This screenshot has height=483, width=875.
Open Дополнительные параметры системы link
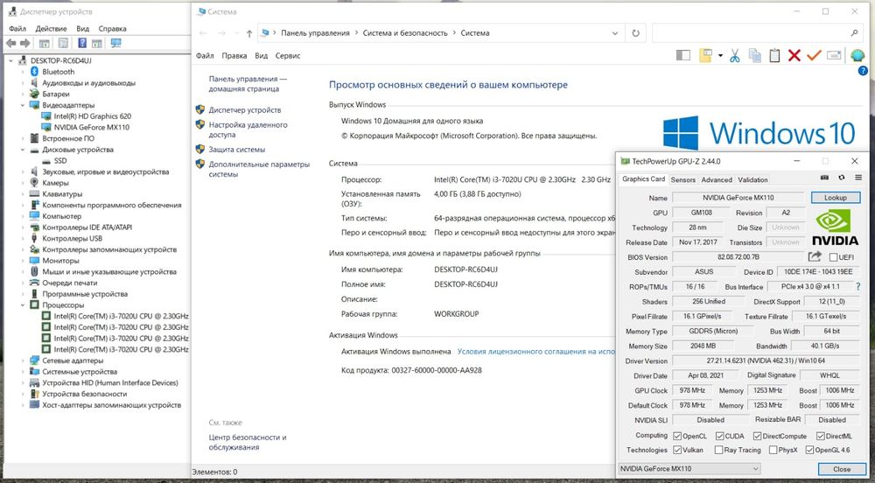(x=259, y=169)
